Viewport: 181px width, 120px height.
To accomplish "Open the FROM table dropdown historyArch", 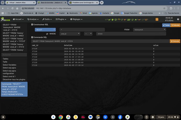I will coord(150,30).
